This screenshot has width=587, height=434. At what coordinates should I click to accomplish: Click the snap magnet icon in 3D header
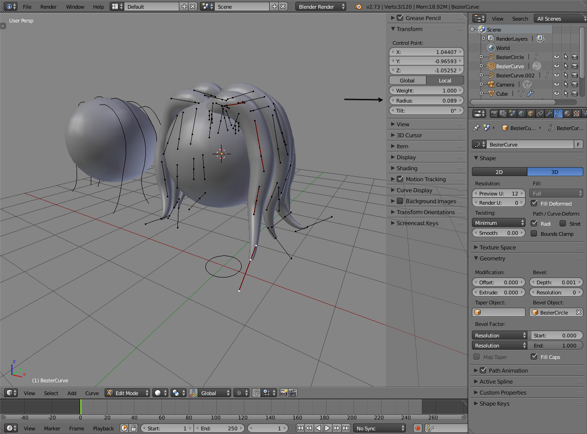256,393
